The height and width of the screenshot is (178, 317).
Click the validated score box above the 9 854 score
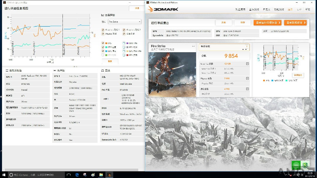pyautogui.click(x=224, y=47)
